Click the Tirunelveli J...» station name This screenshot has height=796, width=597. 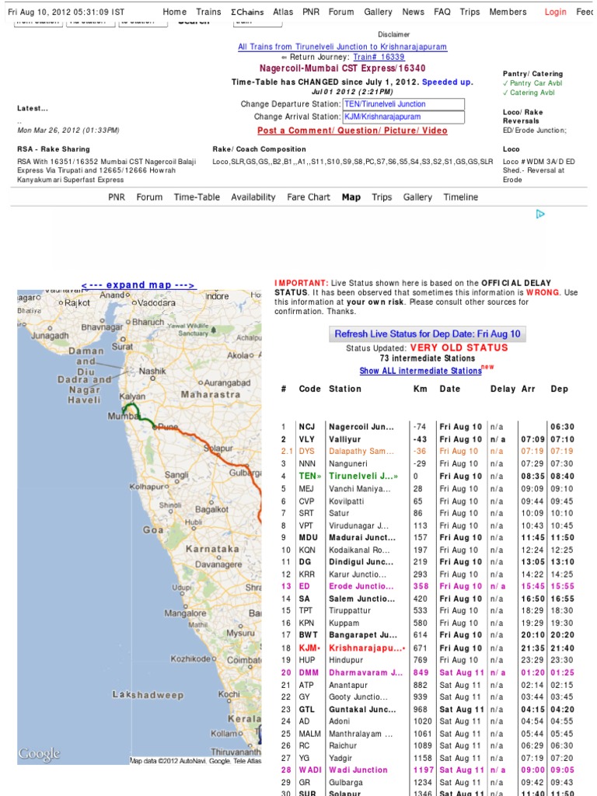point(363,477)
